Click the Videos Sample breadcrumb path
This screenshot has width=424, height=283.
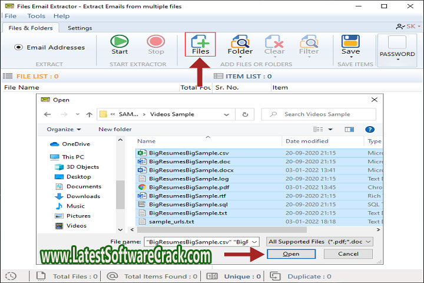[172, 114]
